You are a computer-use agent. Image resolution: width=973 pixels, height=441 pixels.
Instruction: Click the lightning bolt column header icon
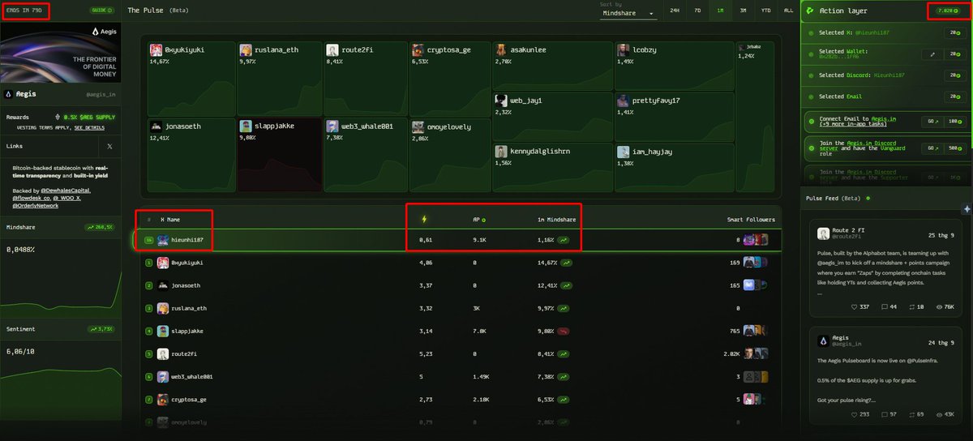(422, 220)
